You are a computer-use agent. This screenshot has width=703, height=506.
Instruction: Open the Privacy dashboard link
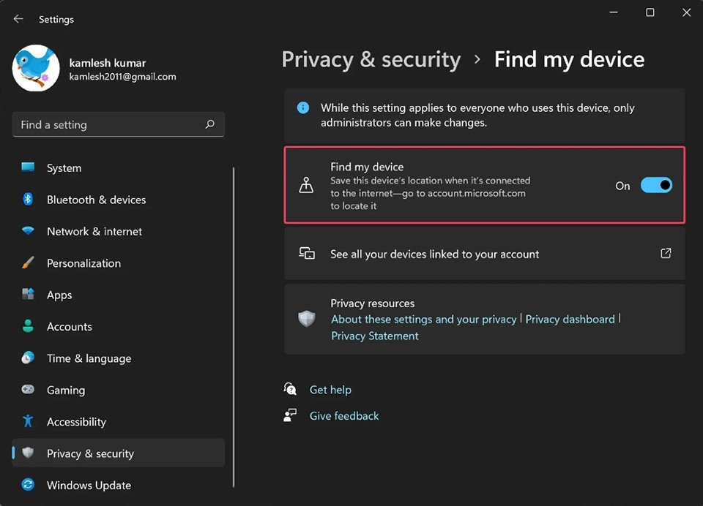(x=570, y=319)
